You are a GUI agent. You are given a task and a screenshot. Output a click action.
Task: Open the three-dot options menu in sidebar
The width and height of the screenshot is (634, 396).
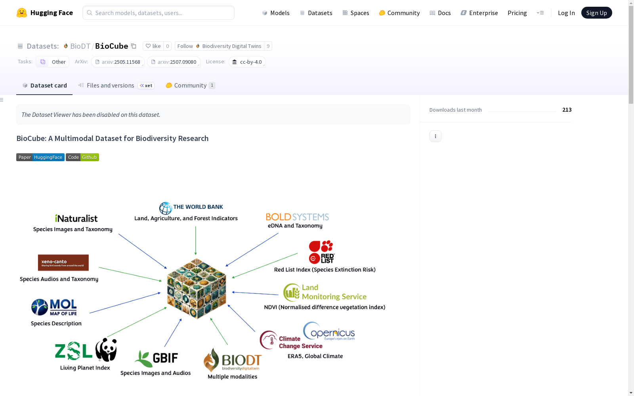[435, 136]
